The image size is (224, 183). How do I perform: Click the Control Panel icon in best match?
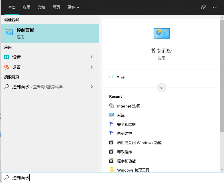point(9,33)
